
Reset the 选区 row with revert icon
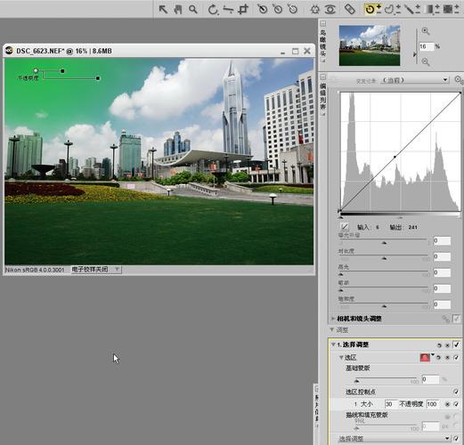click(x=439, y=358)
